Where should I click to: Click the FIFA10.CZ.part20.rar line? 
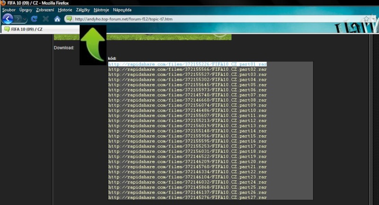pyautogui.click(x=187, y=162)
